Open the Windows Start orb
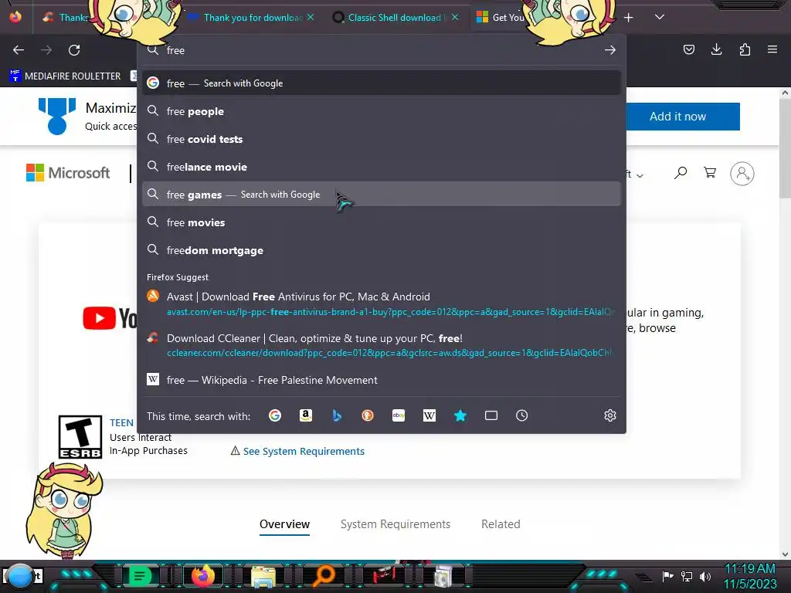 pyautogui.click(x=19, y=577)
